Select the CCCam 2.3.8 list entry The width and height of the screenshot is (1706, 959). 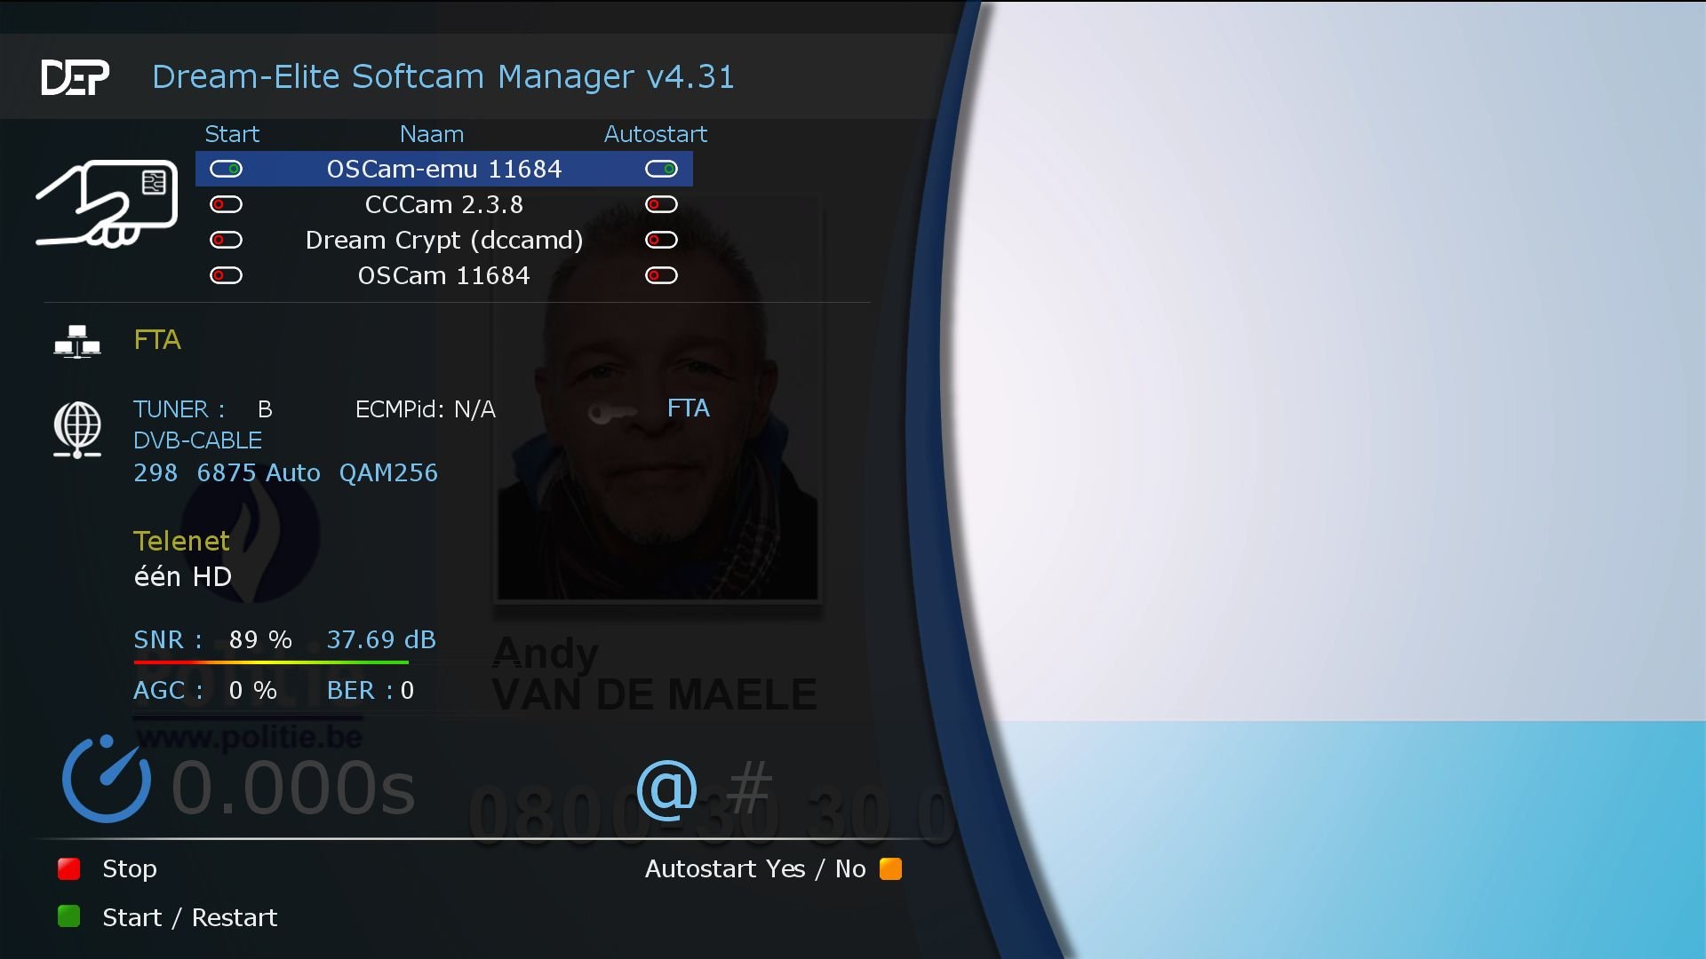(x=444, y=204)
